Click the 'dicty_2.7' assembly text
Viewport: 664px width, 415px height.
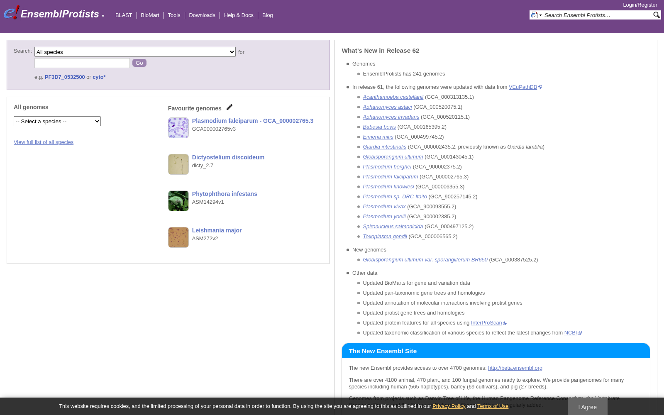pyautogui.click(x=203, y=166)
